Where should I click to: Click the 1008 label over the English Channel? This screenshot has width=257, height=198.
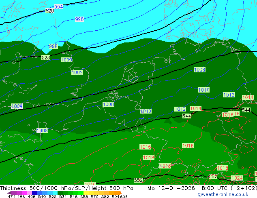point(42,131)
